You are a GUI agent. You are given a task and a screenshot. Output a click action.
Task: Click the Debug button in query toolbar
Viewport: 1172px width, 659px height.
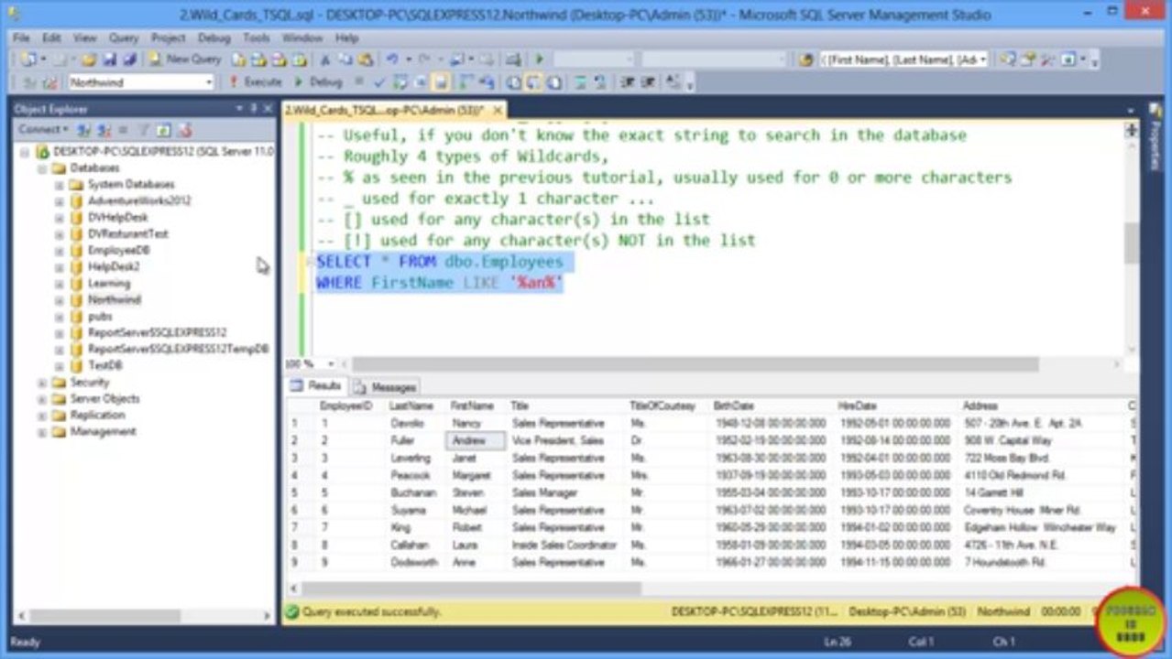tap(318, 82)
